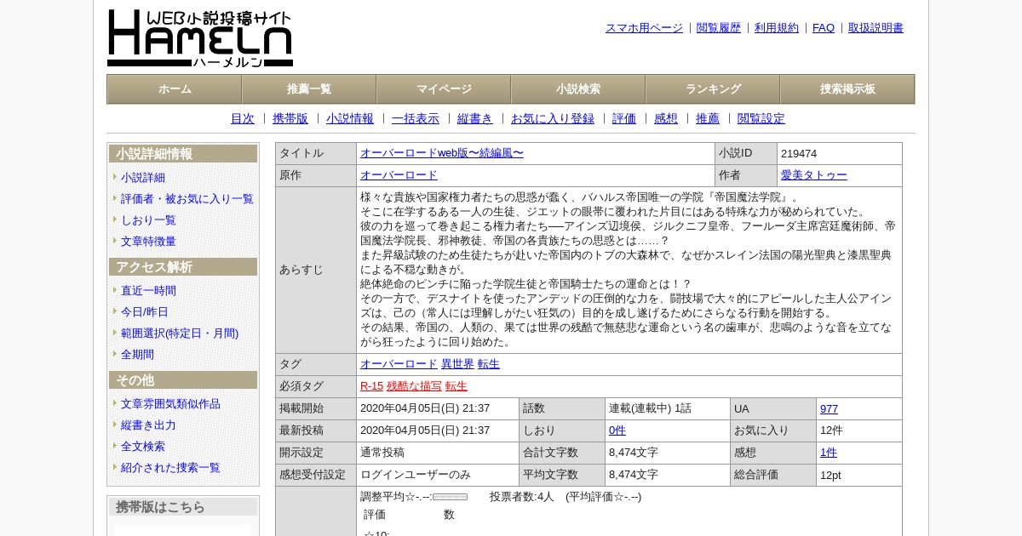Open 感想 in the sub menu
This screenshot has height=536, width=1022.
click(x=666, y=119)
